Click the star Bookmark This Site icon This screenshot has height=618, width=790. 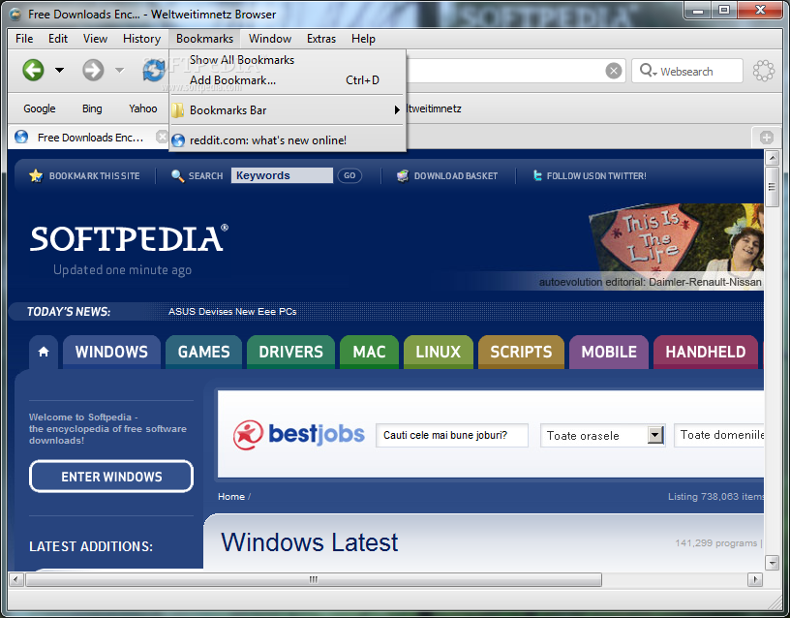coord(36,176)
